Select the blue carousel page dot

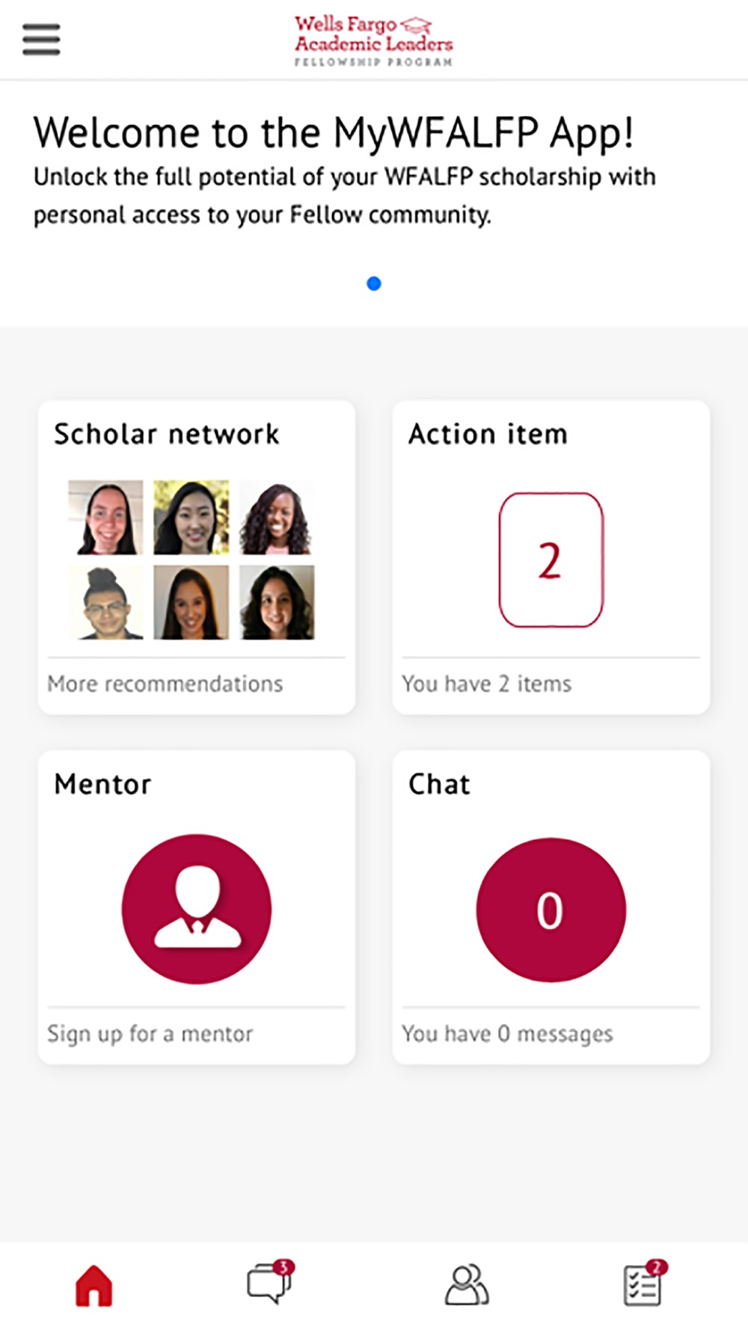(x=374, y=284)
